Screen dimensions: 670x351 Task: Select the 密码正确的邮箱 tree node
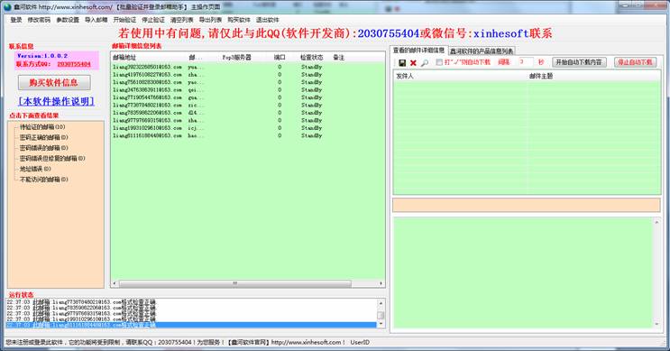43,137
